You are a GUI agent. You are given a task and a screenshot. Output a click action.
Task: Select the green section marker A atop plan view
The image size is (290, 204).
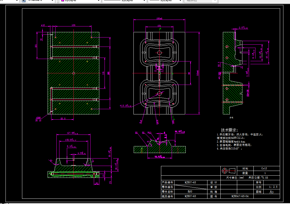[160, 29]
